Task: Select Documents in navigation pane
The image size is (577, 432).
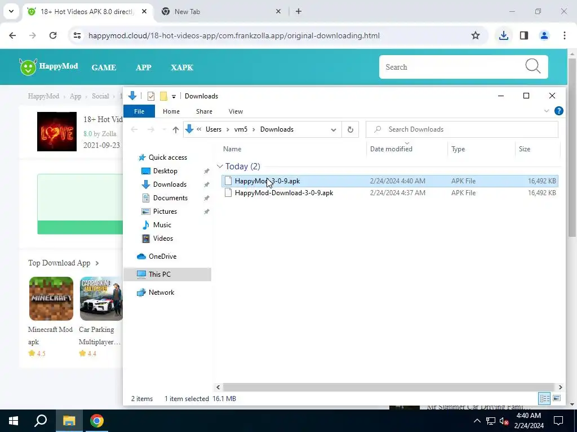Action: click(x=170, y=198)
